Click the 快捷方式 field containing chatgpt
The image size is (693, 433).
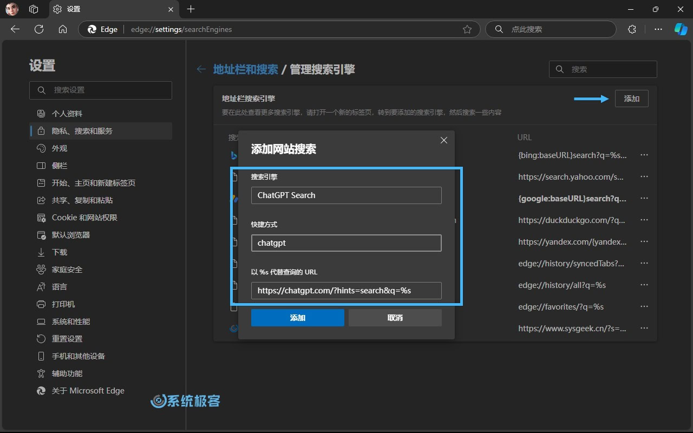pos(346,243)
